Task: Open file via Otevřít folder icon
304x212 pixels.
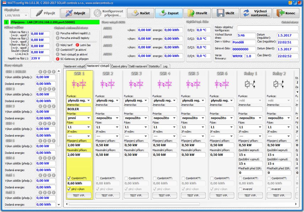Action: 191,13
